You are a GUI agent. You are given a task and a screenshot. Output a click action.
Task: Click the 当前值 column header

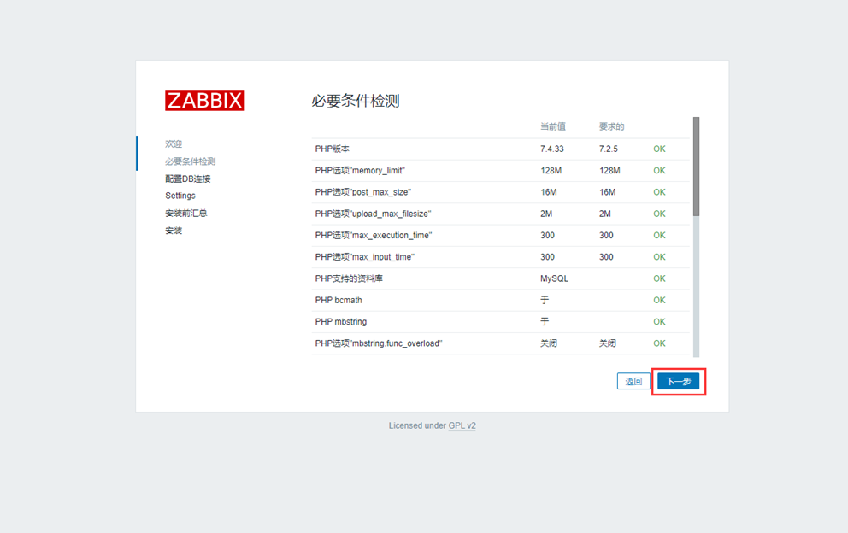coord(553,126)
